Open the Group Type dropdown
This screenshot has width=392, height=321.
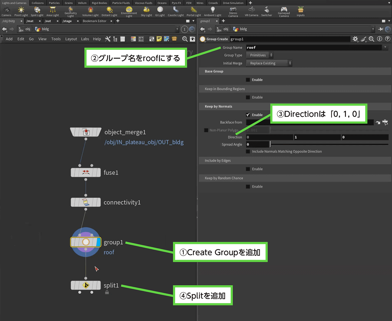tap(259, 55)
